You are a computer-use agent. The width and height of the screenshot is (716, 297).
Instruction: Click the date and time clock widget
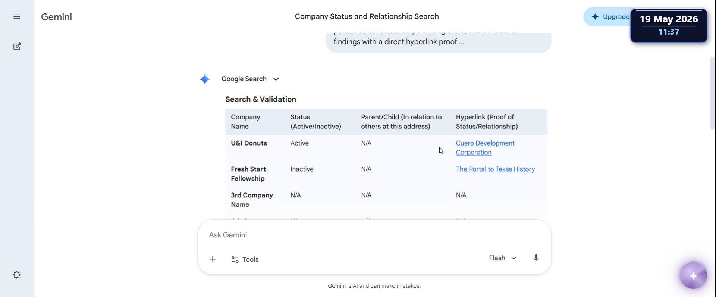tap(669, 25)
